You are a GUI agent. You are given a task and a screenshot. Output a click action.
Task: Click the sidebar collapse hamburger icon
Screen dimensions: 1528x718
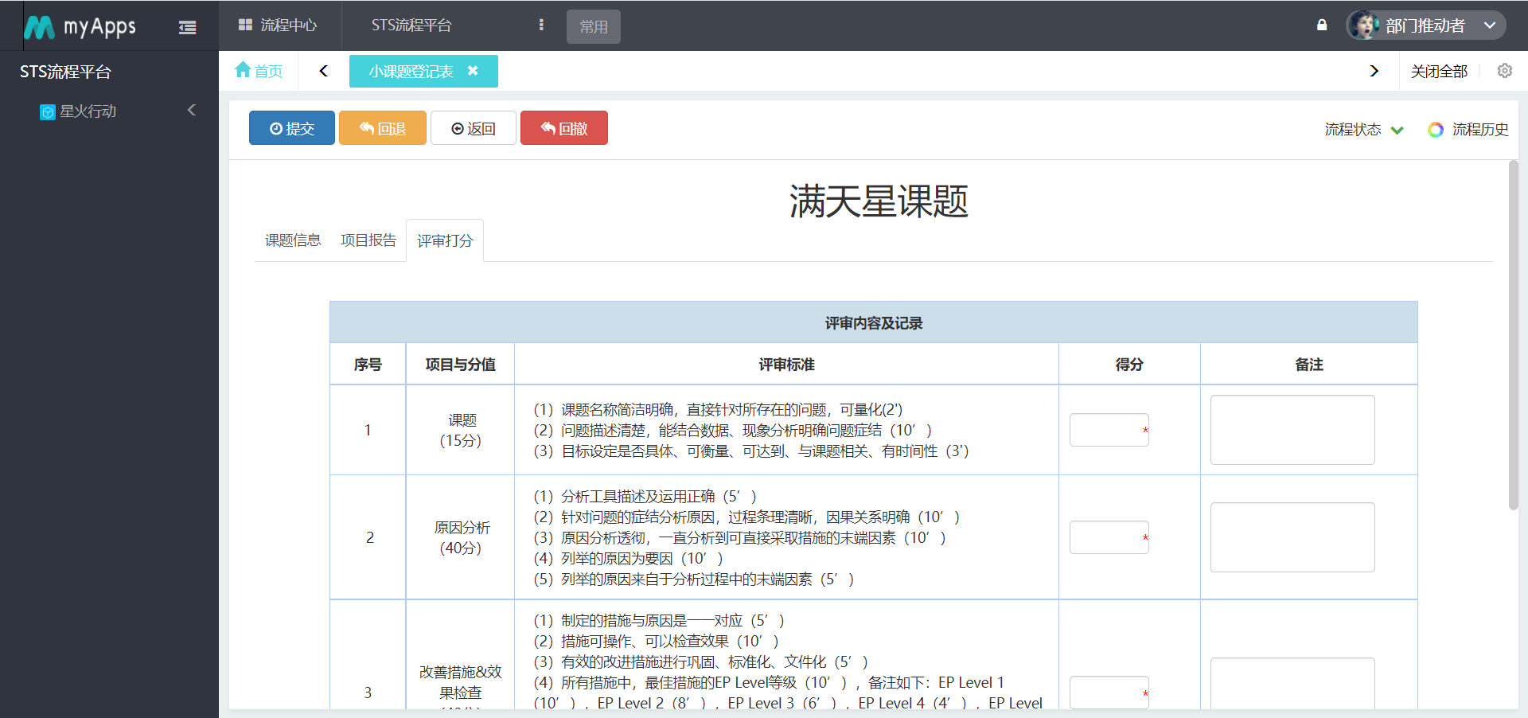pos(187,28)
